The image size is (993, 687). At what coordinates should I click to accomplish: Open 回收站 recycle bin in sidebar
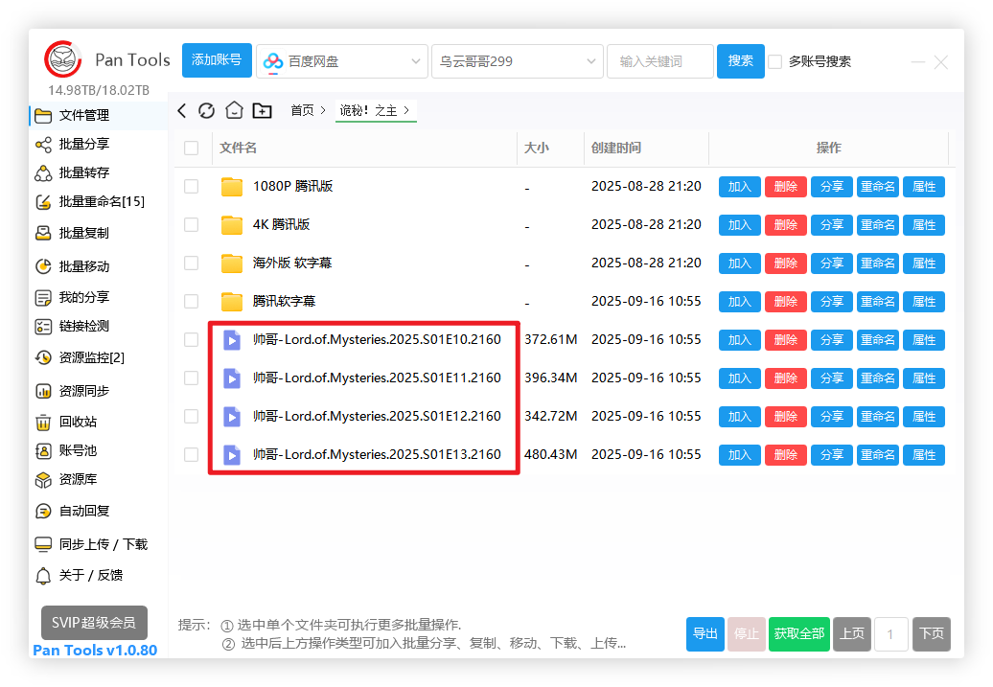click(77, 422)
